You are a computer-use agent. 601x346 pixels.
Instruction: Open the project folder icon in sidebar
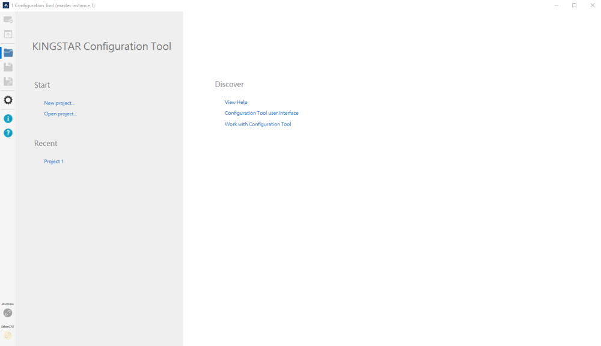pyautogui.click(x=8, y=53)
